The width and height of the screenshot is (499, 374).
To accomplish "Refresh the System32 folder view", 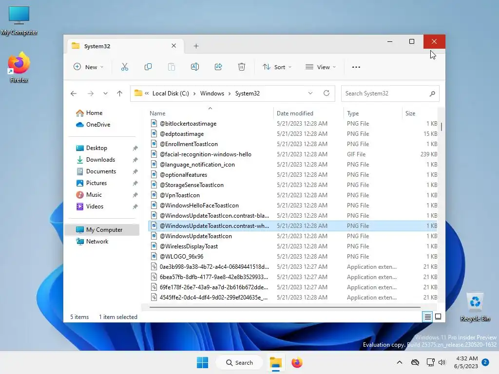I will coord(326,93).
